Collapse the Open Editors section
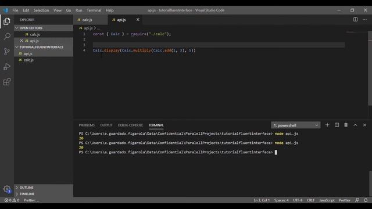Image resolution: width=372 pixels, height=209 pixels. pos(44,28)
